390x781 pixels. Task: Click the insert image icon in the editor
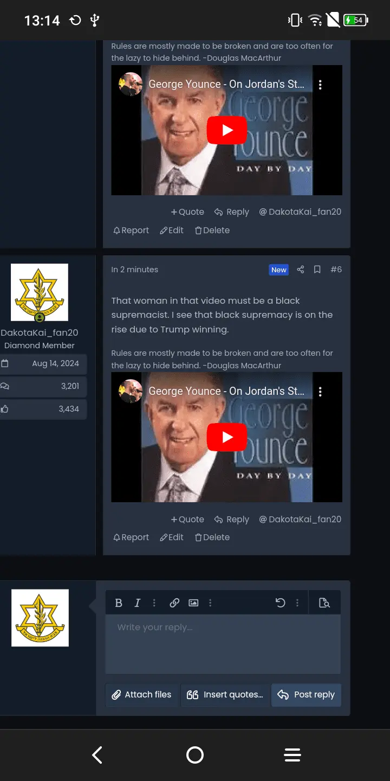click(193, 603)
